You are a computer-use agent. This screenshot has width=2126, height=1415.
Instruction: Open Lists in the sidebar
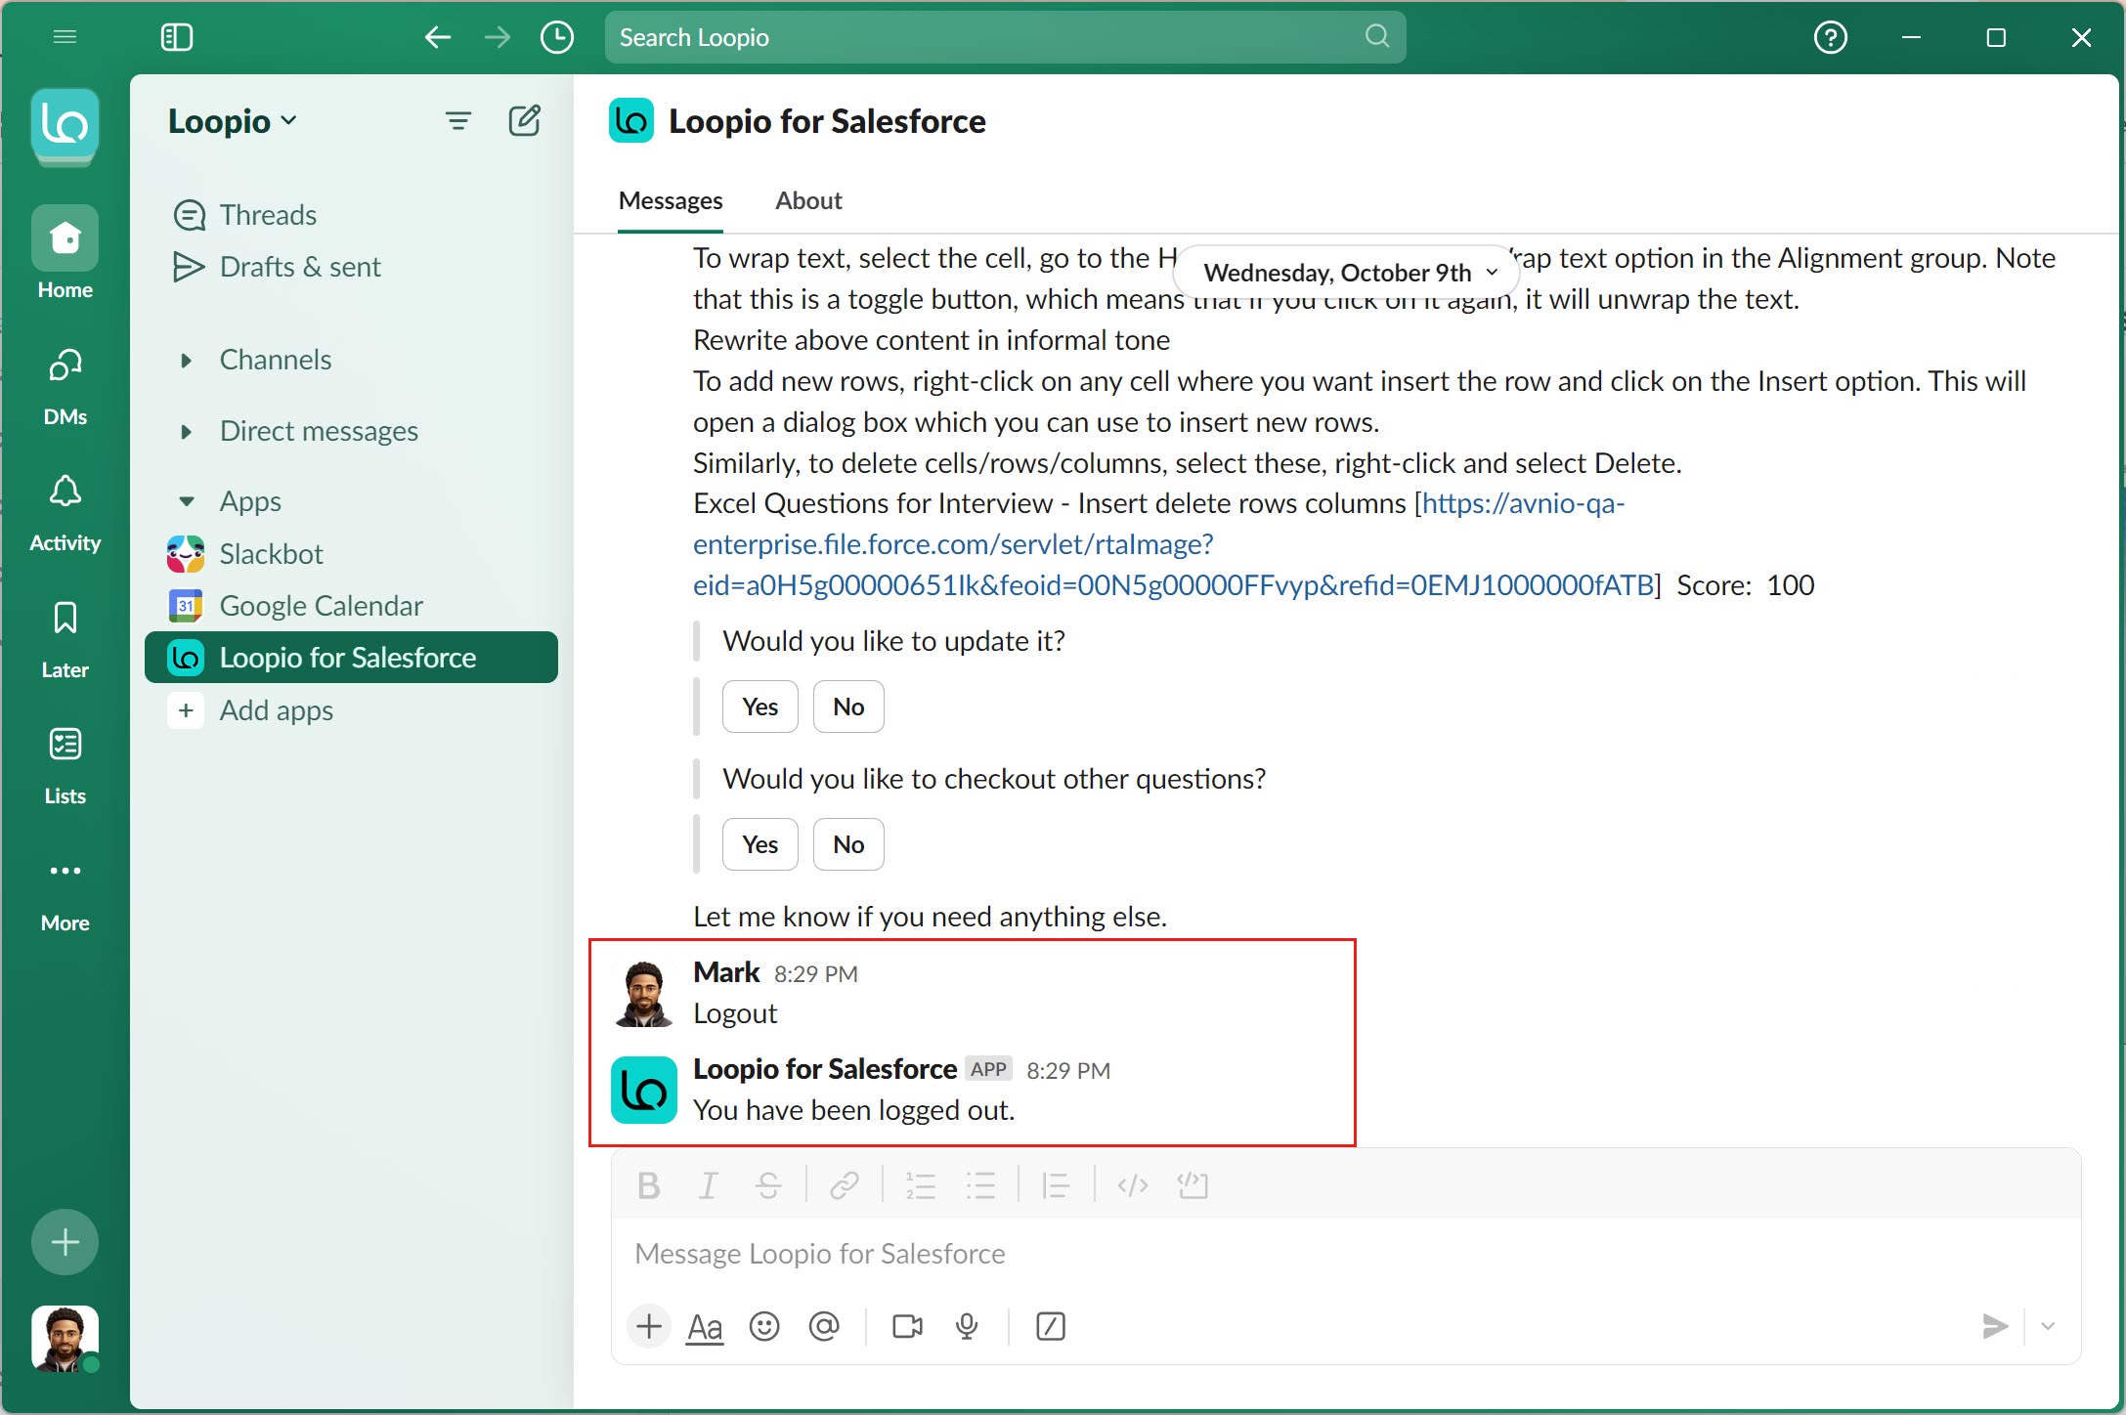click(65, 767)
